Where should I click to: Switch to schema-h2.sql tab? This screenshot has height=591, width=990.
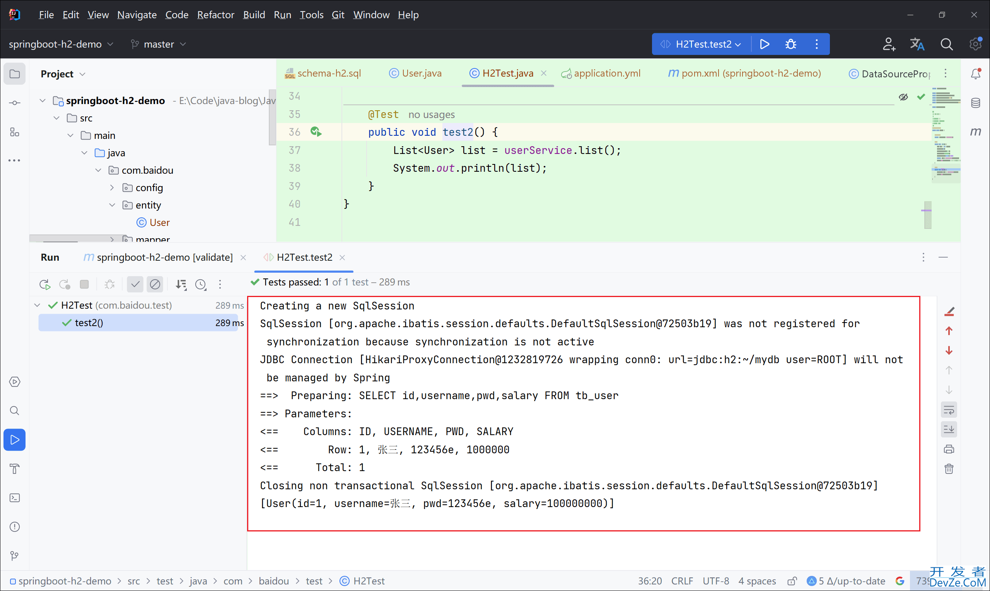pos(323,73)
